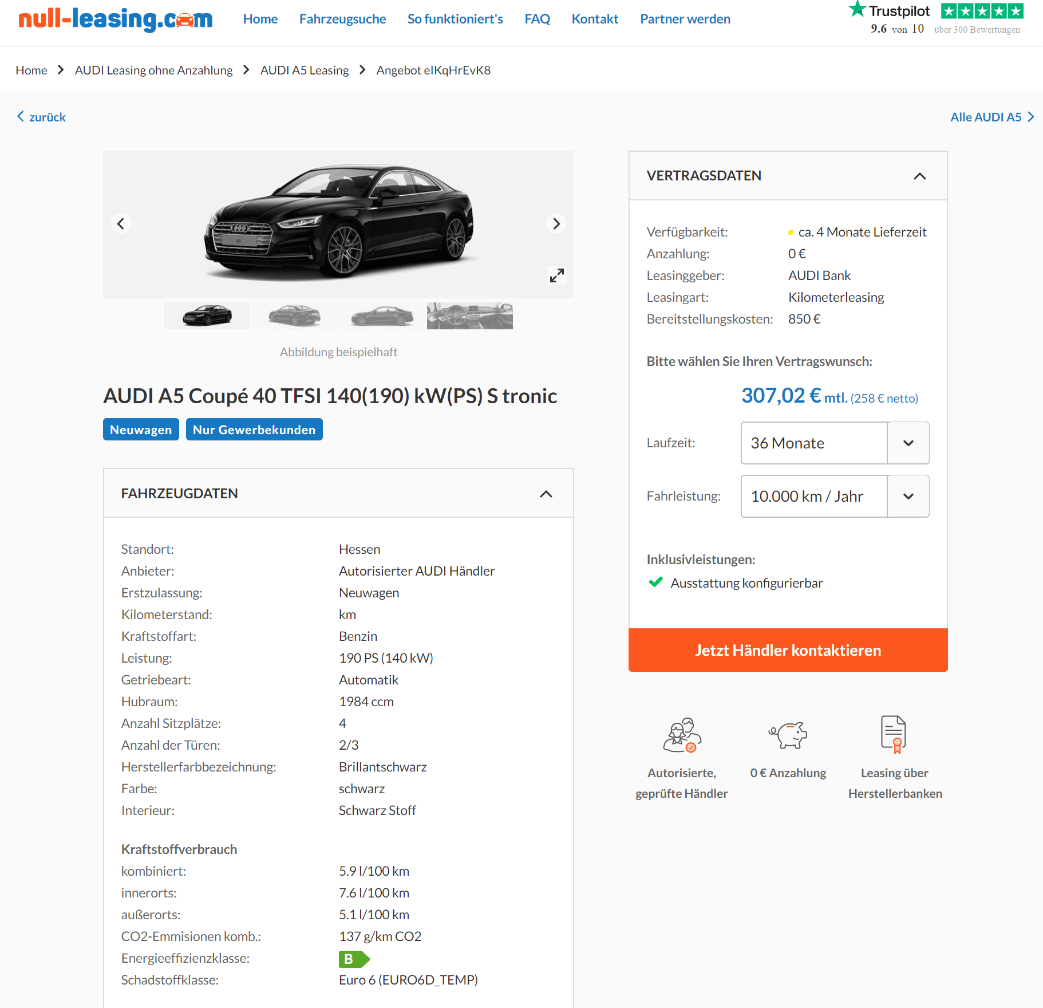Show the previous car image with left arrow
Image resolution: width=1043 pixels, height=1008 pixels.
coord(121,223)
